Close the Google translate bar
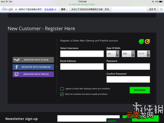Image resolution: width=164 pixels, height=123 pixels. point(161,9)
